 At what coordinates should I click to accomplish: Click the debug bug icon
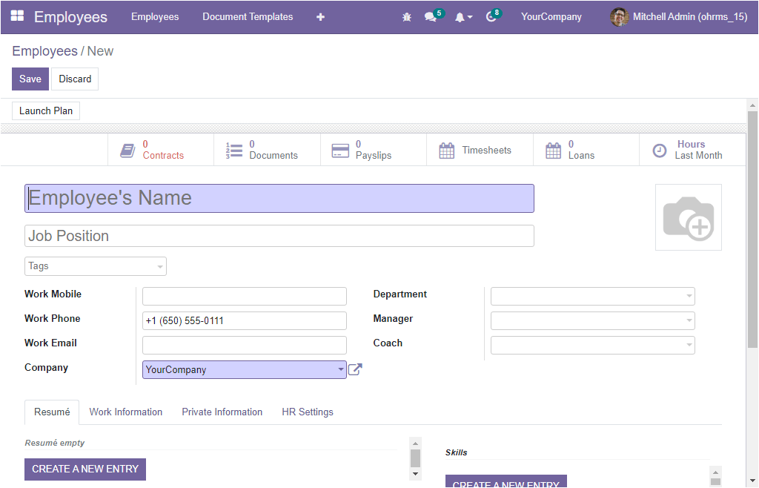coord(406,17)
